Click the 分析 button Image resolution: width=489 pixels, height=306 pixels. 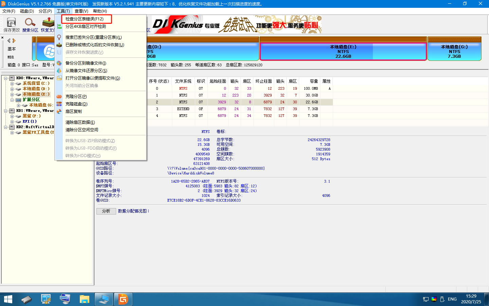click(x=106, y=211)
